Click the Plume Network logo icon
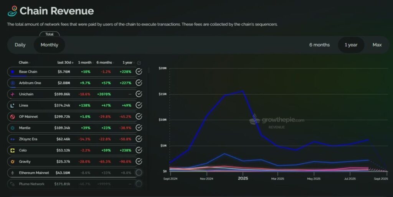 (12, 184)
